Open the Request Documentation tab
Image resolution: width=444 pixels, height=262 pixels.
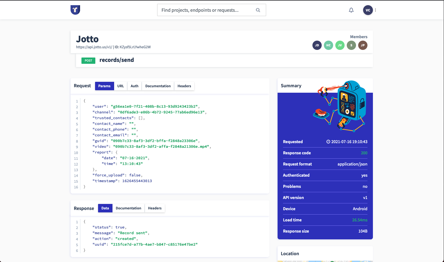click(x=158, y=86)
